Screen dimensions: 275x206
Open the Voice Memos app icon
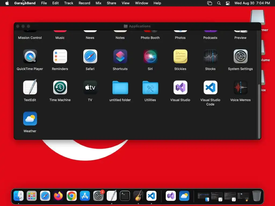coord(240,87)
